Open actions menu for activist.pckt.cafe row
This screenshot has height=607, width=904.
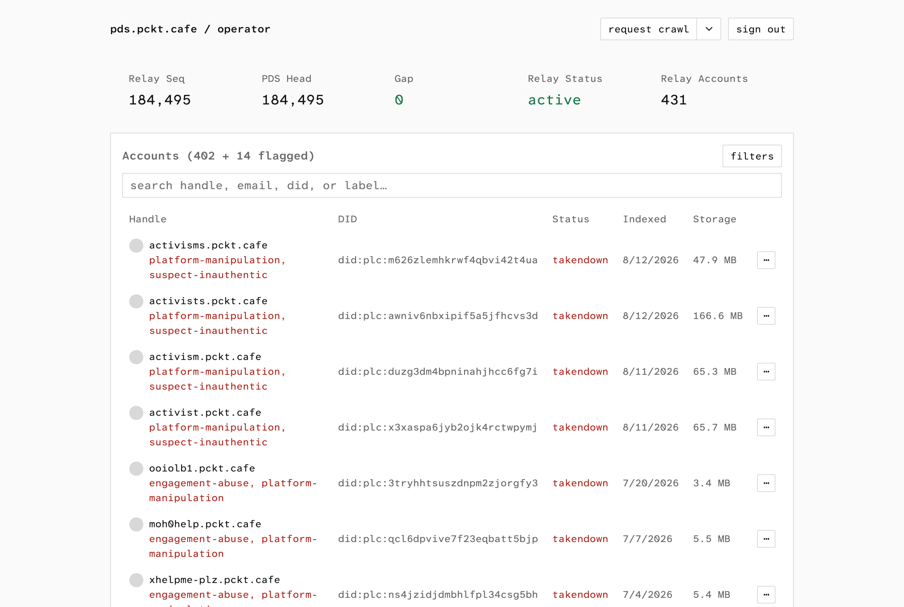(x=766, y=427)
